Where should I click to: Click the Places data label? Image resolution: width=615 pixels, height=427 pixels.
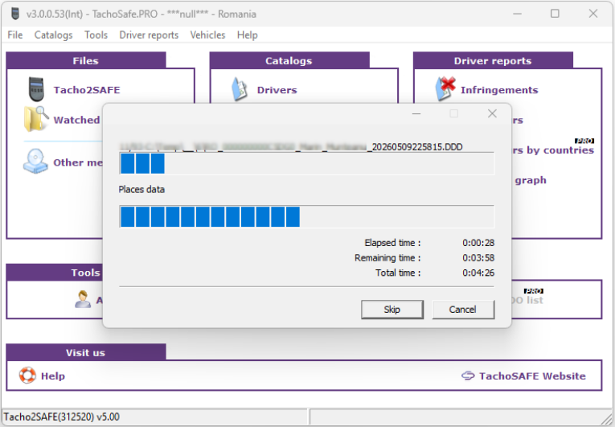click(141, 189)
